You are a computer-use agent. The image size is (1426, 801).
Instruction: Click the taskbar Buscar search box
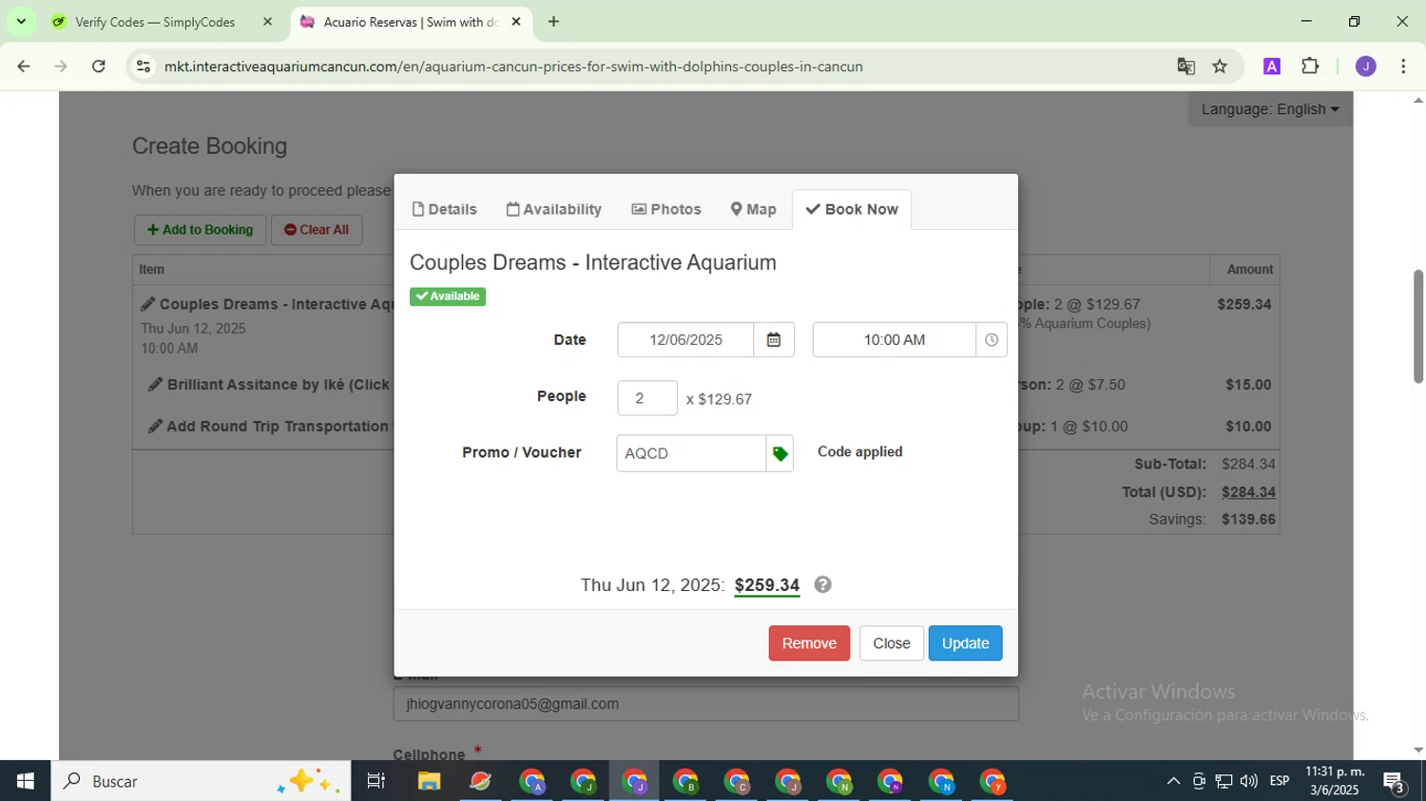(x=201, y=781)
